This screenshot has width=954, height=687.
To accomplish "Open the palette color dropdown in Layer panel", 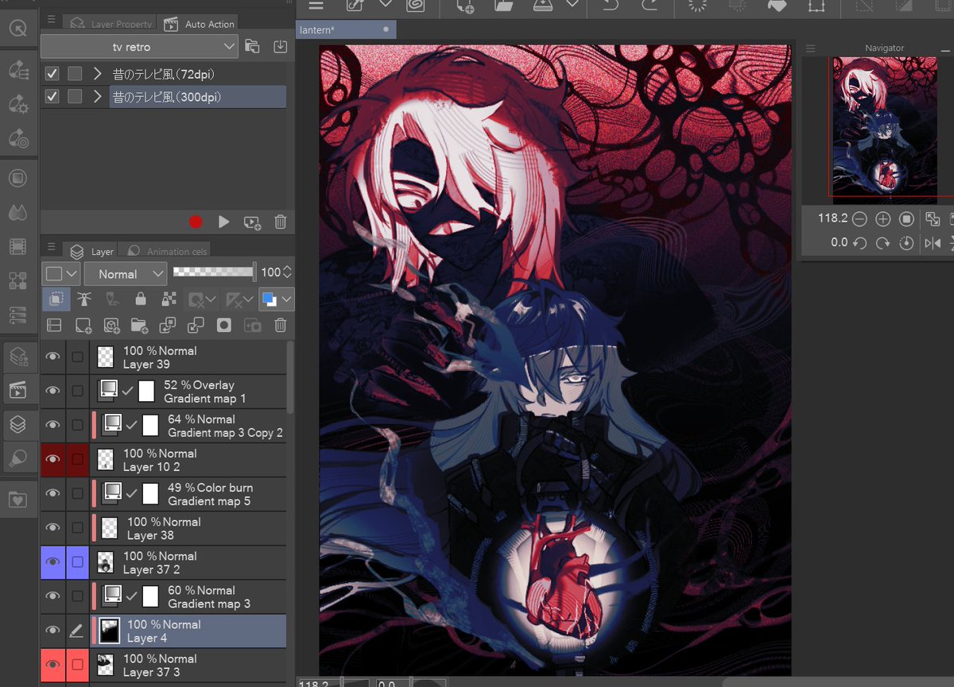I will pos(62,274).
